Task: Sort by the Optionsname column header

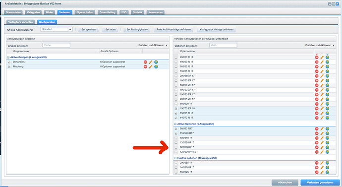Action: pos(246,51)
